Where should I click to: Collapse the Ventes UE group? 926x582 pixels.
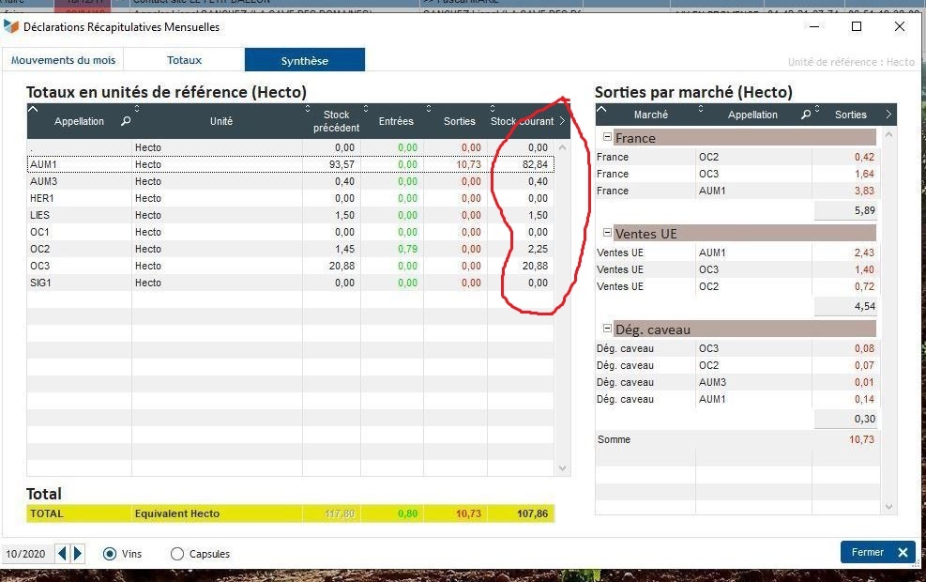pos(607,233)
